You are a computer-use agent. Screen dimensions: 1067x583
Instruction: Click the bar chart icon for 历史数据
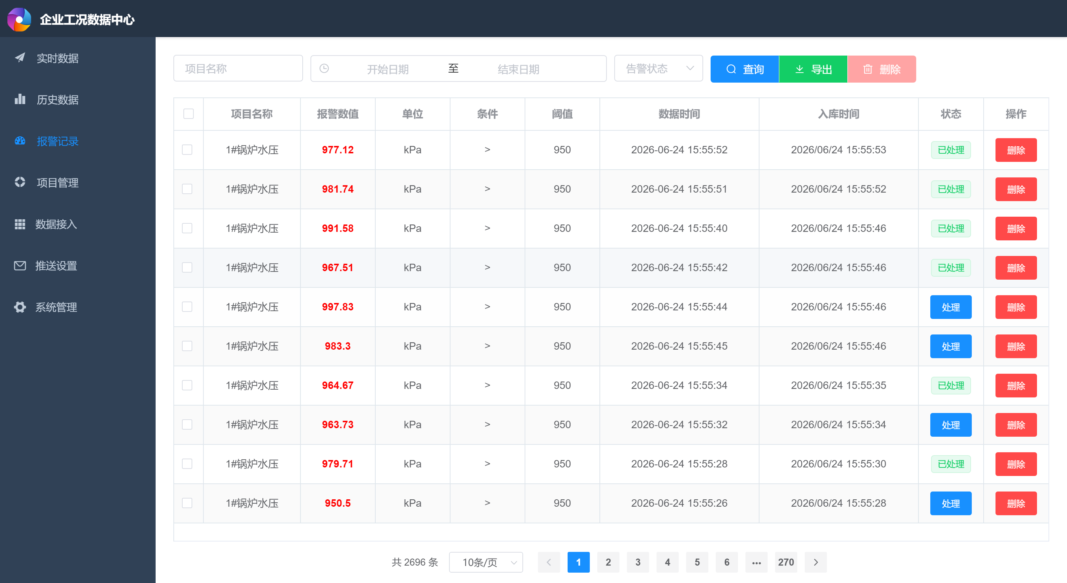(x=20, y=99)
